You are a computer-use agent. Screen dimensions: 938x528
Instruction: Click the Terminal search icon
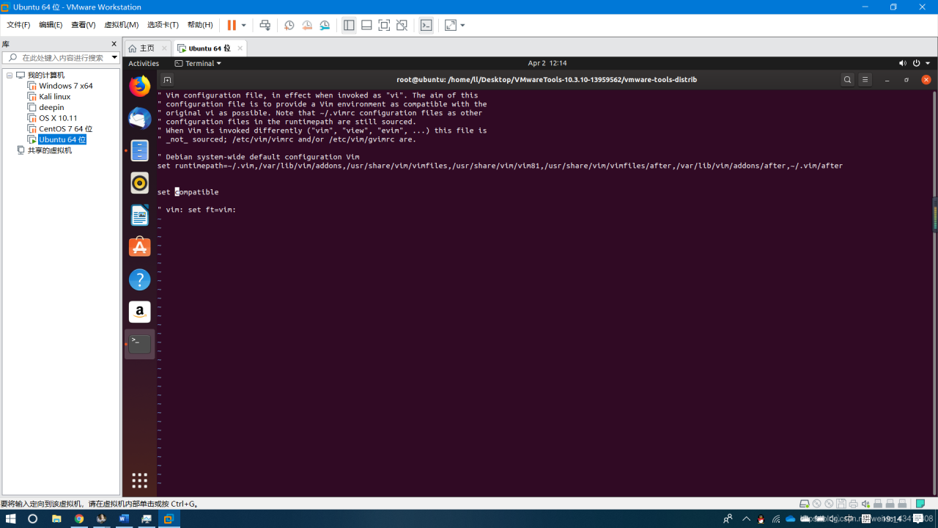click(x=847, y=80)
